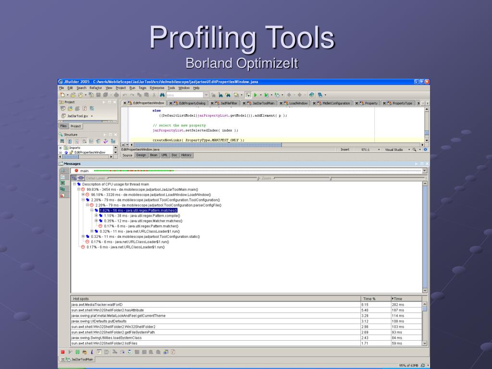Screen dimensions: 492x369
Task: Open the search text combo box dropdown arrow
Action: tap(206, 95)
